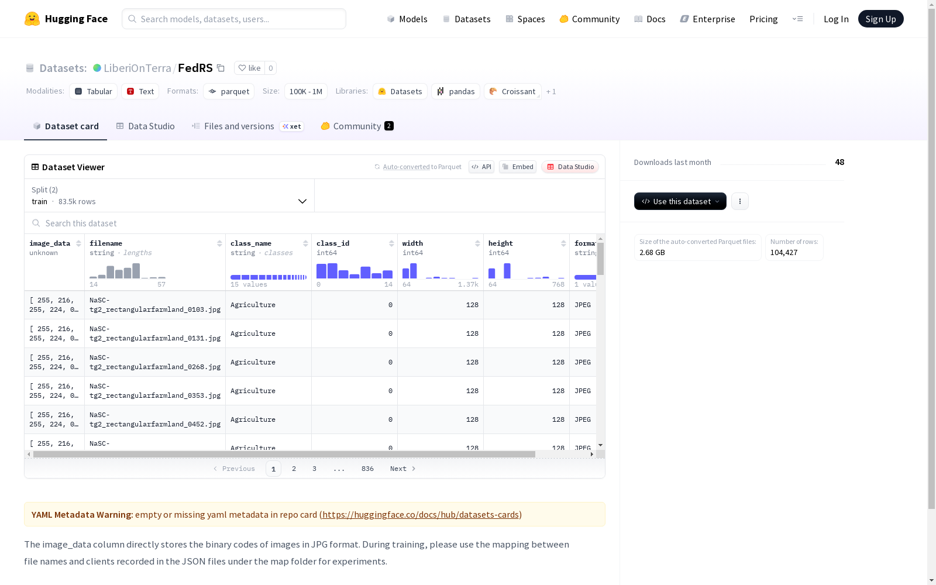Click the class_id distribution histogram
936x585 pixels.
[355, 271]
